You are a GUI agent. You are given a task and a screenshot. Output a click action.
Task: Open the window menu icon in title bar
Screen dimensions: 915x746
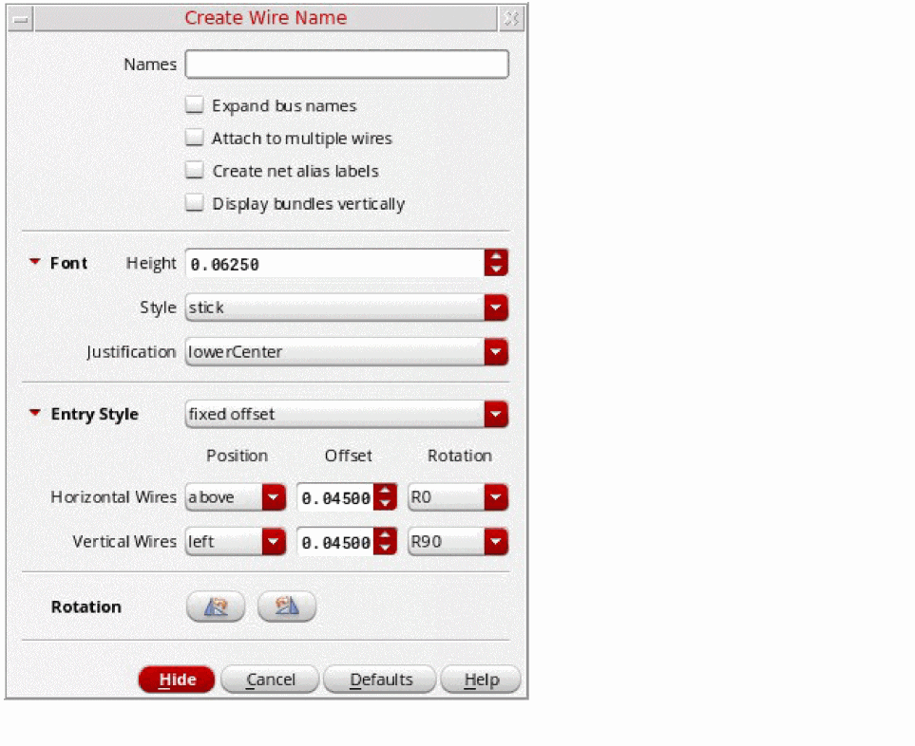click(x=20, y=20)
